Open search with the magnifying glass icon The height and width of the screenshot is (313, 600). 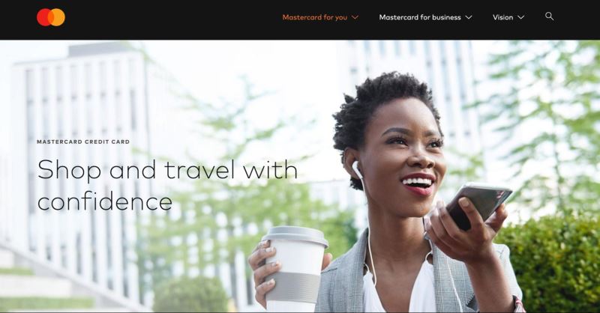[549, 16]
